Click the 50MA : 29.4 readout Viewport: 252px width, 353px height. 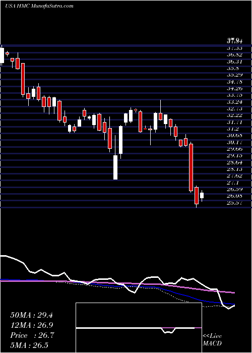coord(31,315)
